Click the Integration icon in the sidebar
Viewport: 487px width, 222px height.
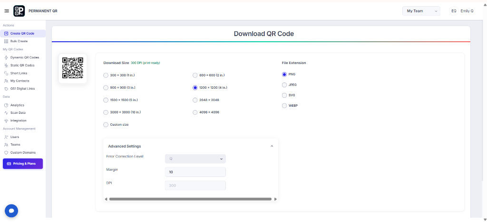(x=6, y=121)
